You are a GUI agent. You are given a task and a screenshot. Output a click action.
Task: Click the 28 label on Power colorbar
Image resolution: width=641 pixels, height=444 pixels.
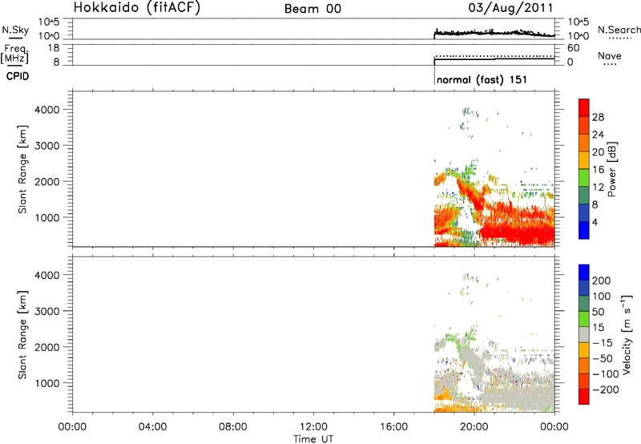598,117
